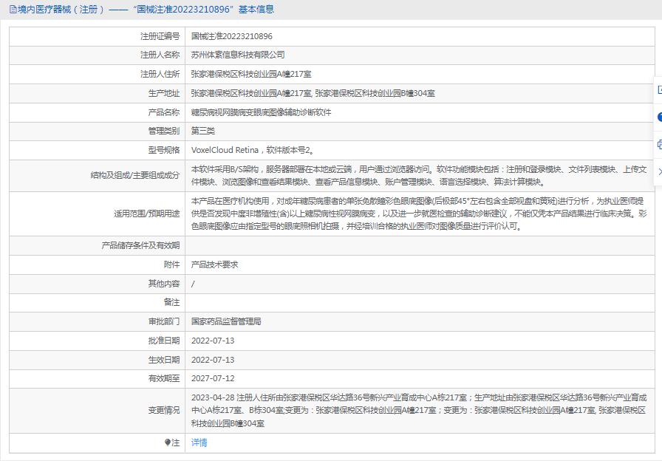Screen dimensions: 662x461
Task: Click the structure description starting 本软件采用B/S架构
Action: point(419,176)
